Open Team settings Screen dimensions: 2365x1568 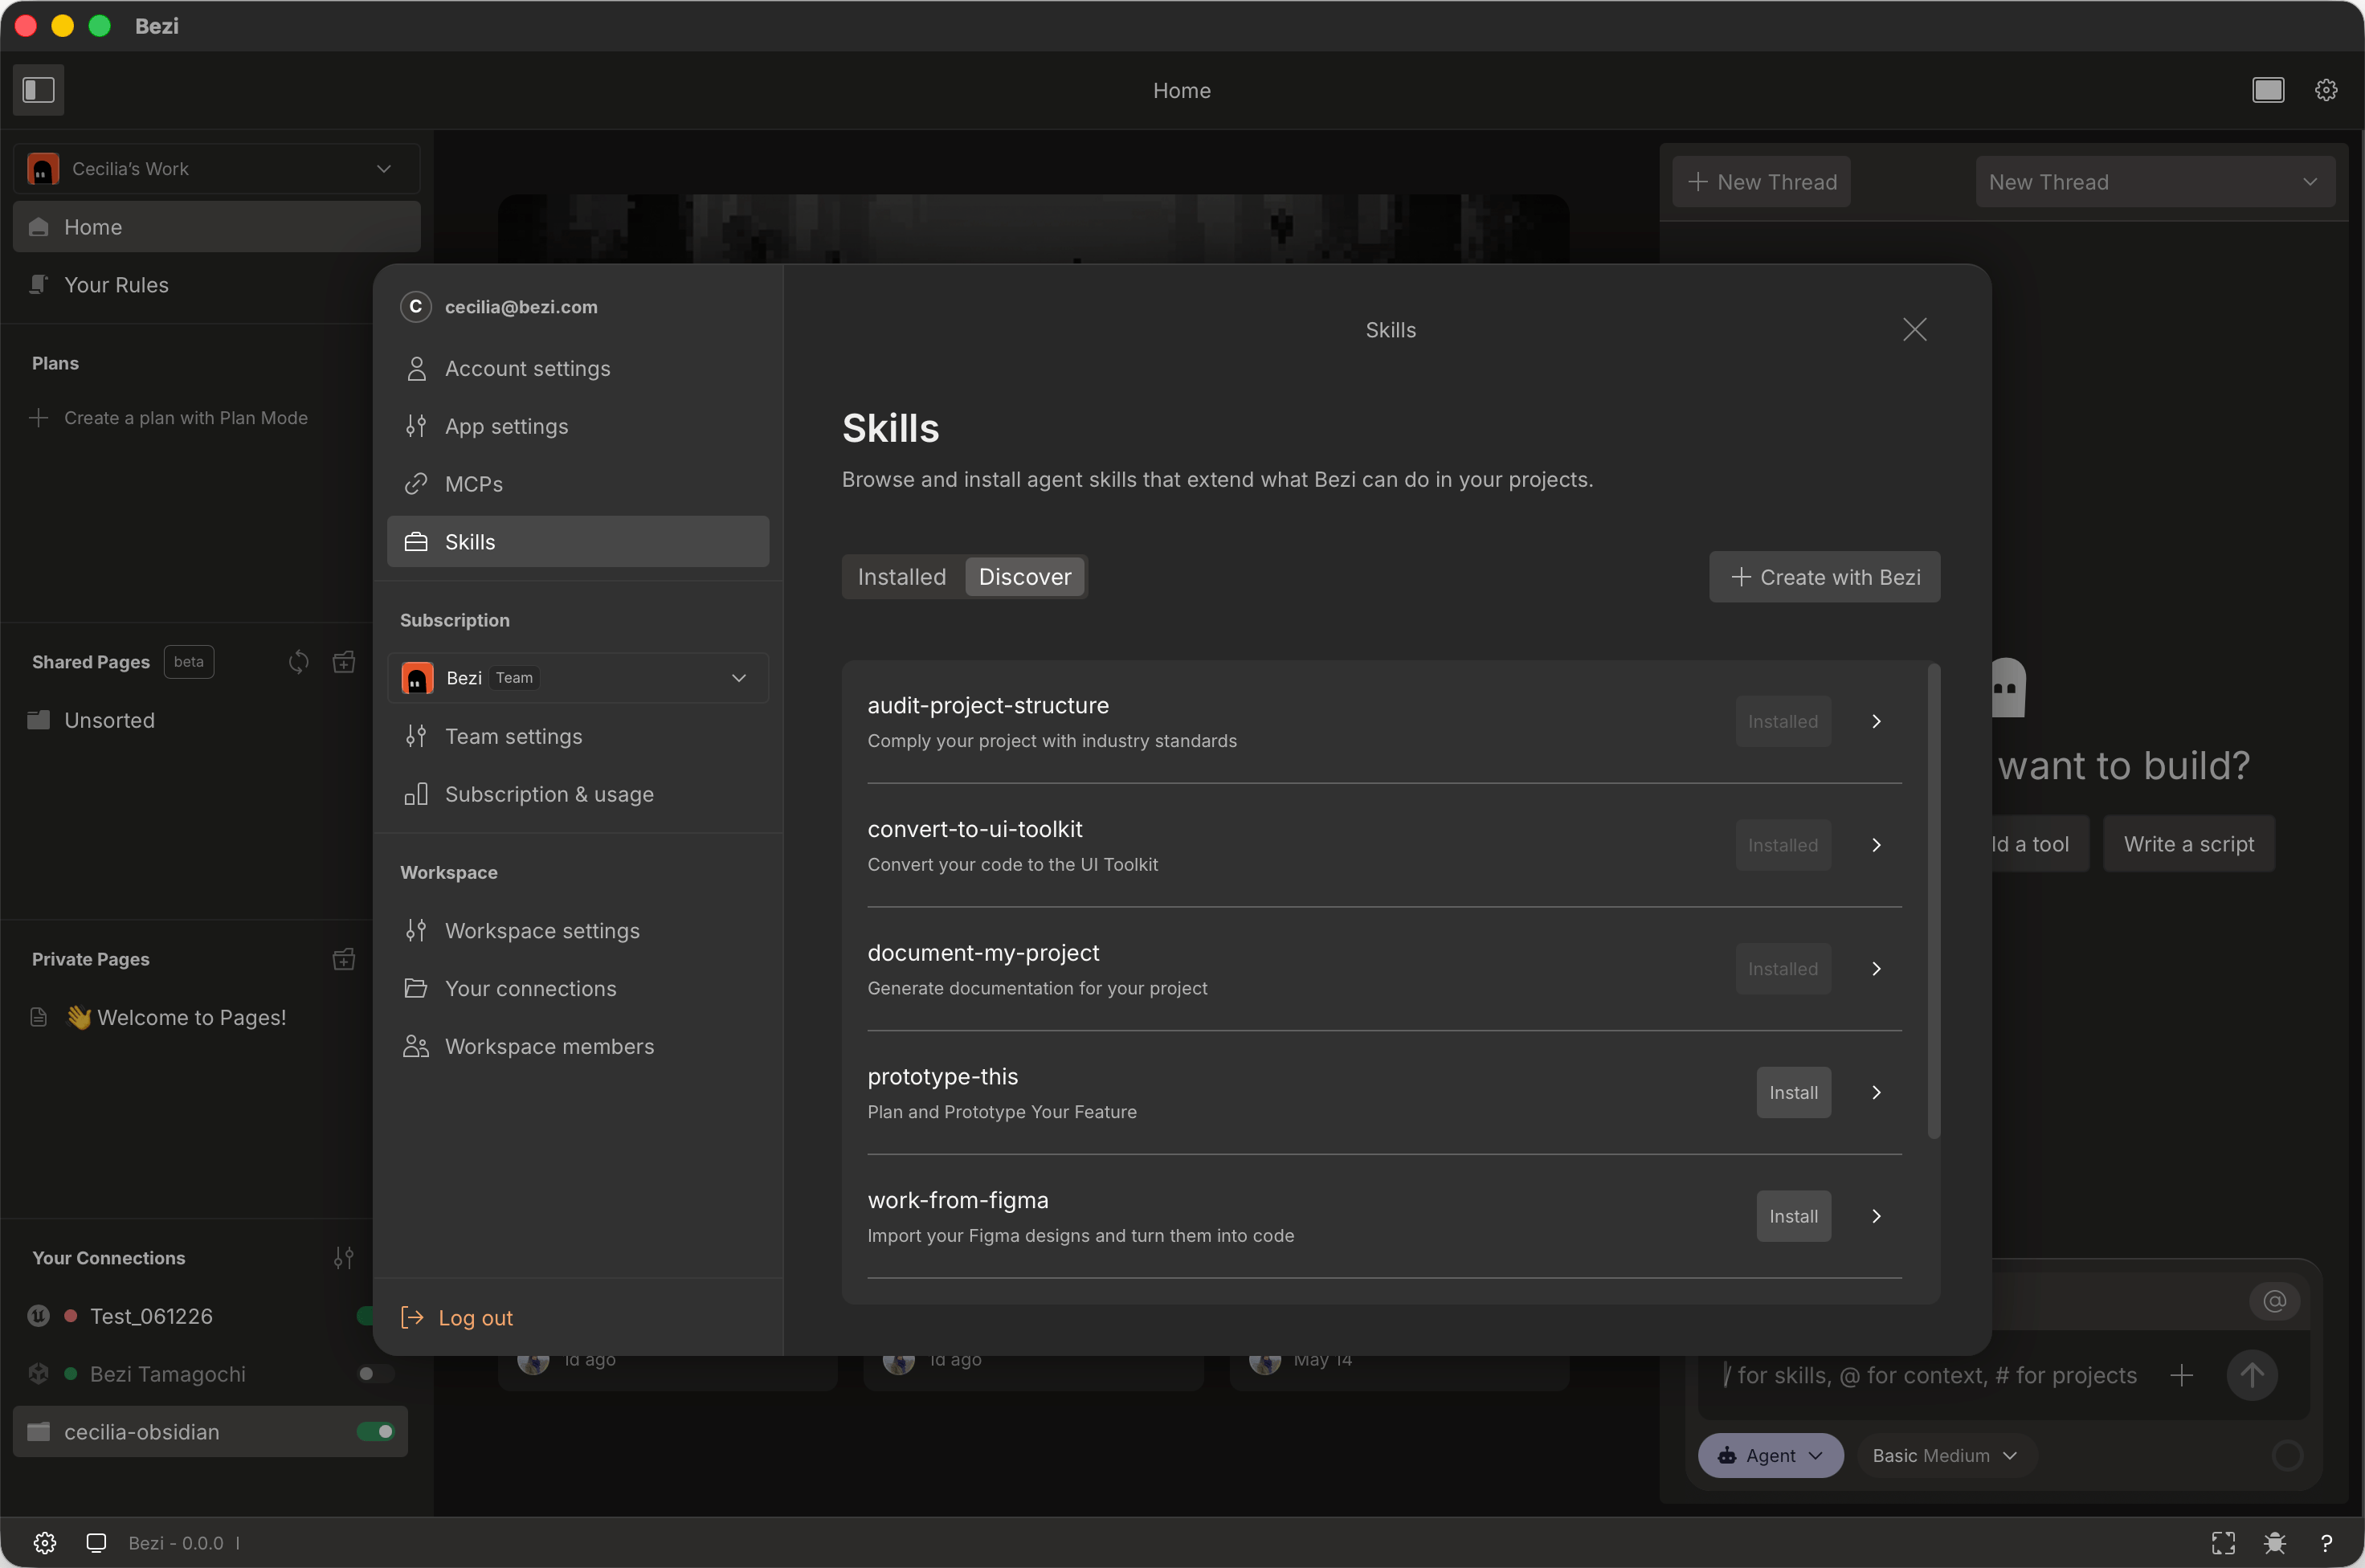tap(578, 736)
